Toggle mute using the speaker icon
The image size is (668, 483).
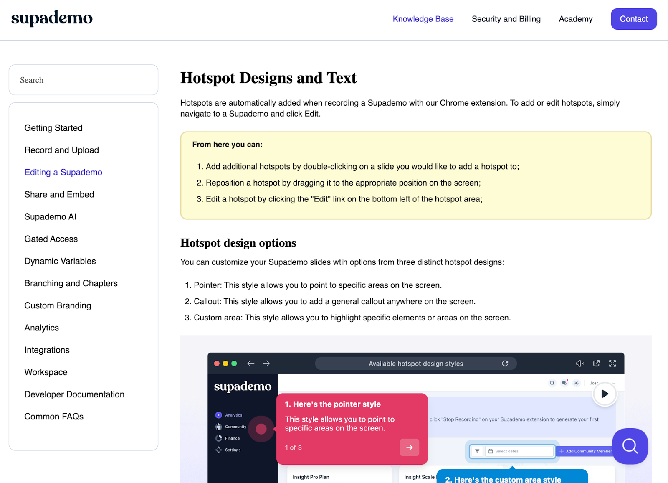click(x=580, y=364)
